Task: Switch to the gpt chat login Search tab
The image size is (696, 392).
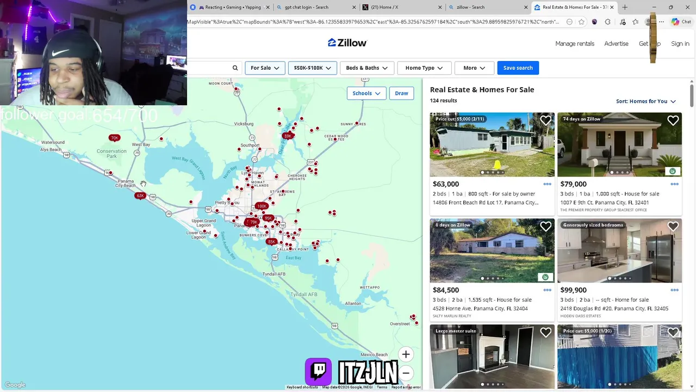Action: (315, 7)
